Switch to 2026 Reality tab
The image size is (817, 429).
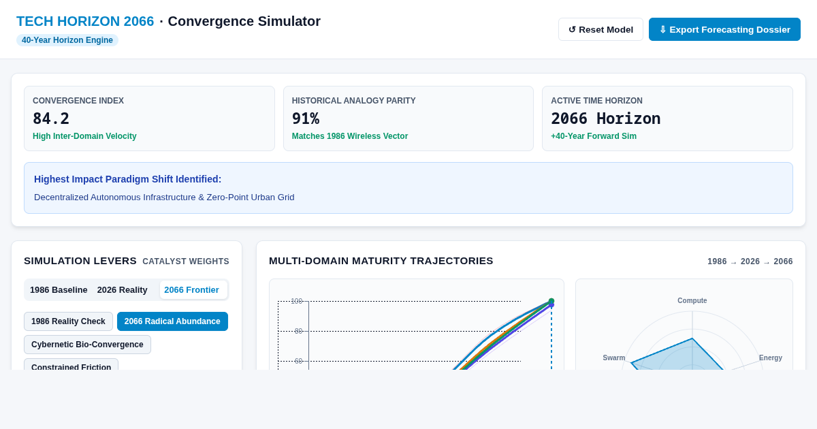click(123, 289)
